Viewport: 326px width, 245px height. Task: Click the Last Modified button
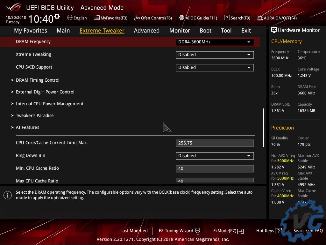(134, 231)
